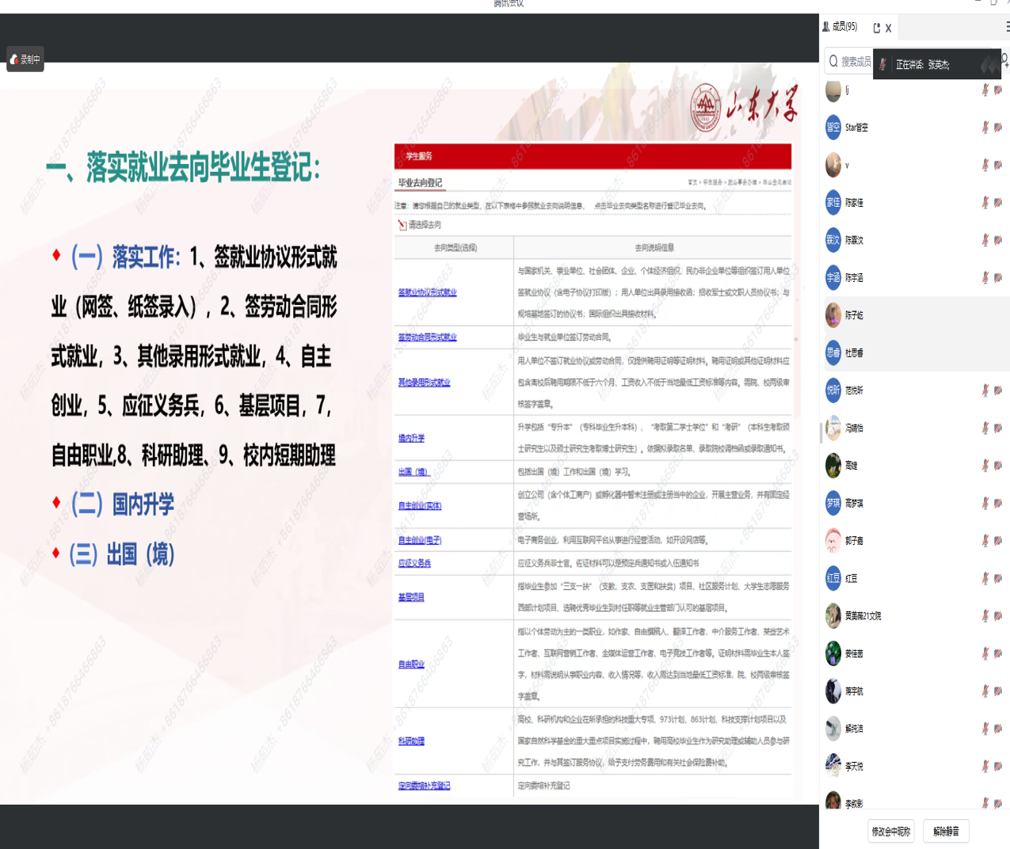The image size is (1010, 849).
Task: Open the 成员(95) members tab
Action: (840, 27)
